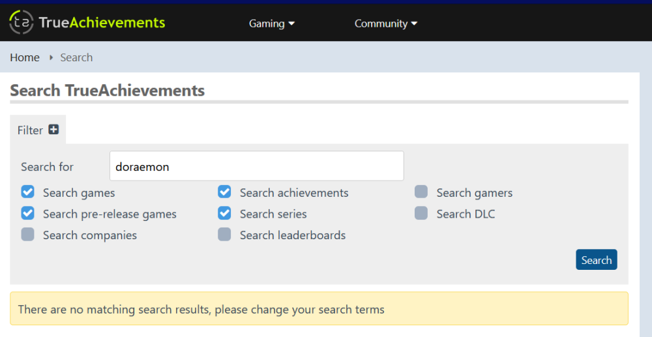This screenshot has height=337, width=652.
Task: Click the TrueAchievements wordmark text
Action: click(102, 23)
